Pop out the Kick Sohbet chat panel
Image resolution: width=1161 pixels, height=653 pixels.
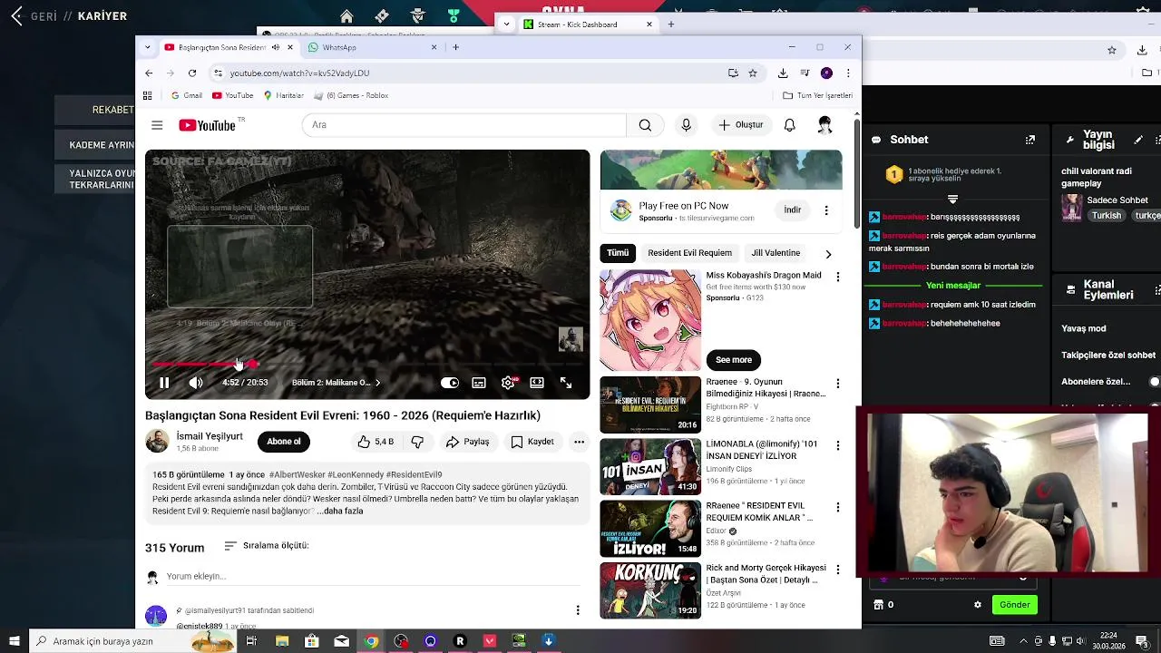pyautogui.click(x=1030, y=140)
